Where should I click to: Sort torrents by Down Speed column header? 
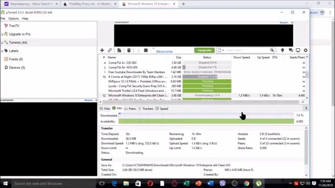pyautogui.click(x=241, y=57)
